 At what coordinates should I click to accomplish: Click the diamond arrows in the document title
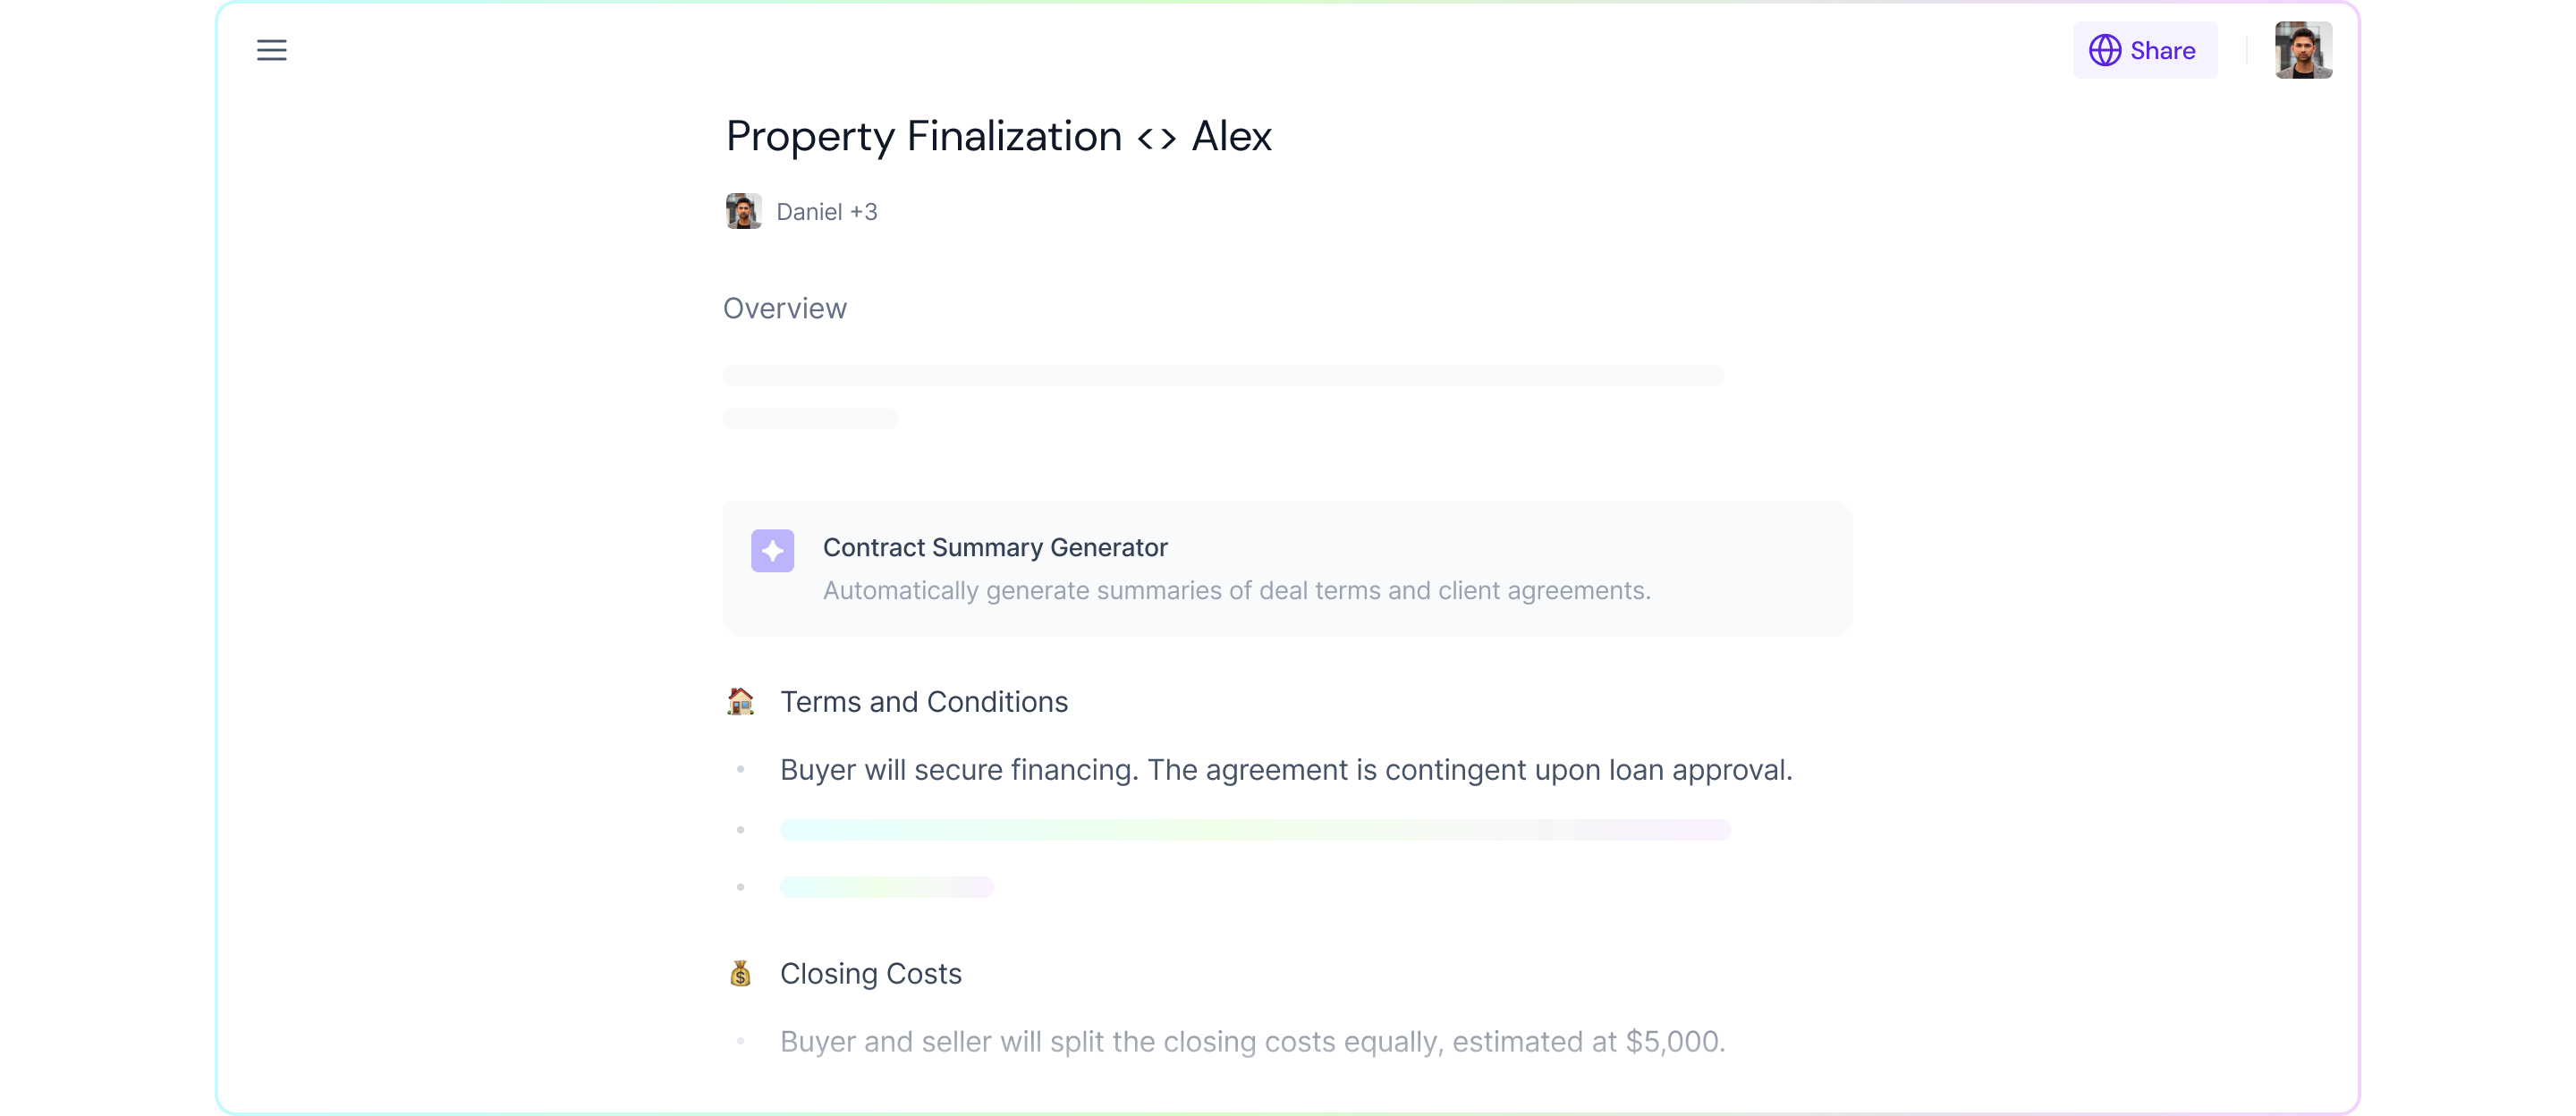tap(1158, 137)
